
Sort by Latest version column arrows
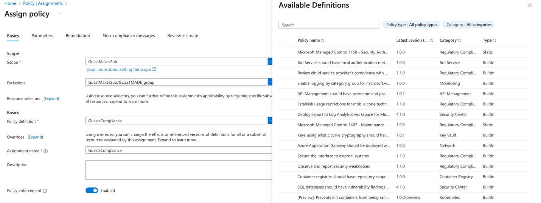pyautogui.click(x=431, y=41)
